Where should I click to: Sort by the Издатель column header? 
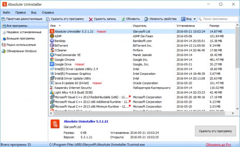pos(153,26)
